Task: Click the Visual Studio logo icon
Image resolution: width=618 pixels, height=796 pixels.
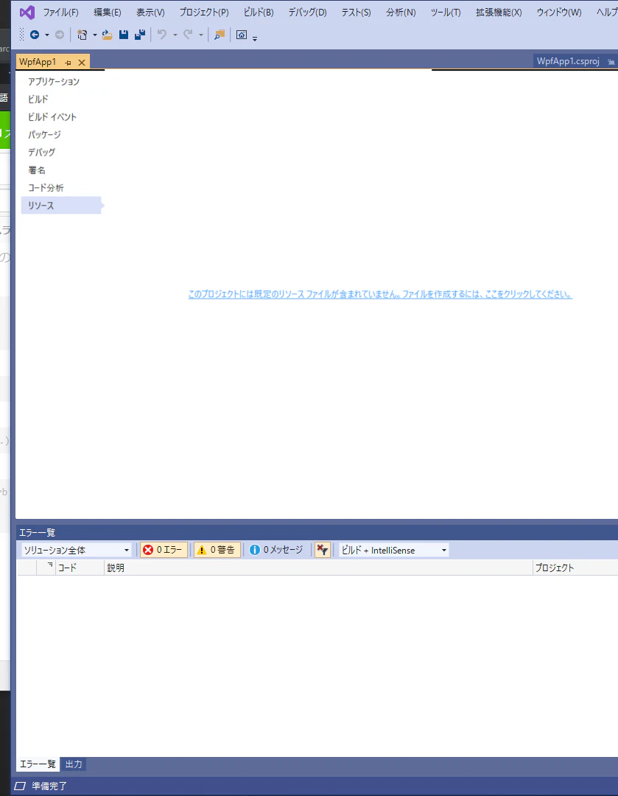Action: (x=27, y=13)
